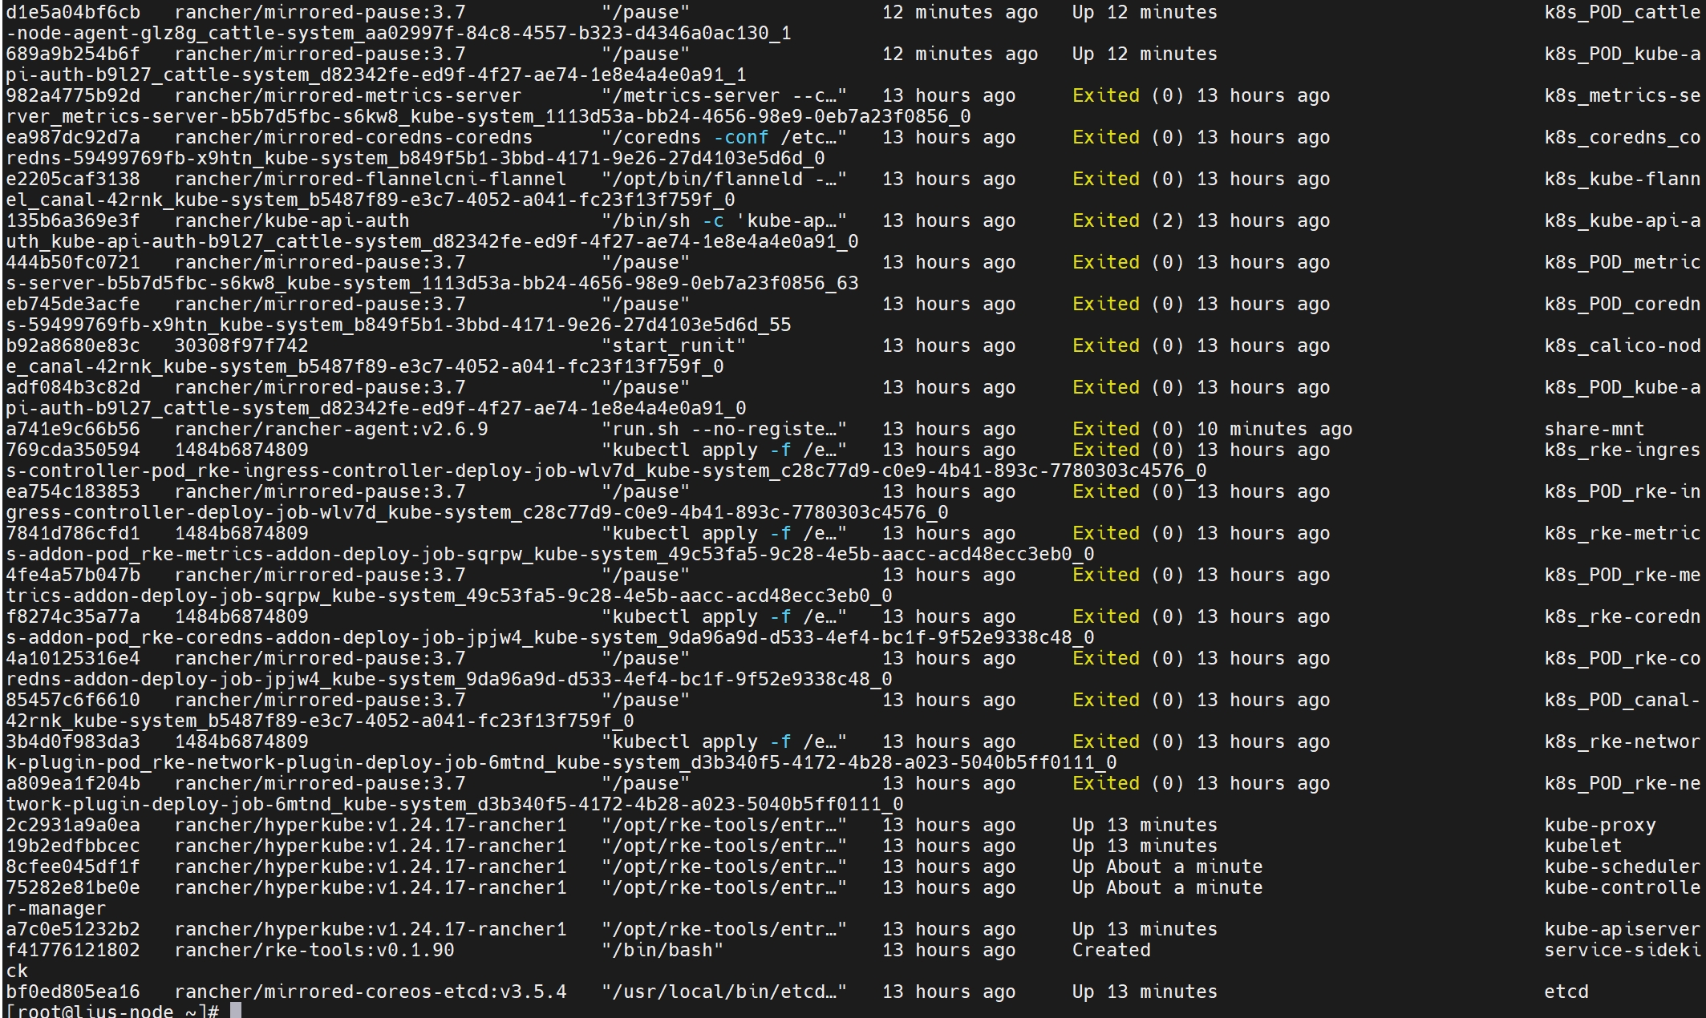Select container ID 2c2931a9a0ea
1706x1018 pixels.
pos(73,826)
